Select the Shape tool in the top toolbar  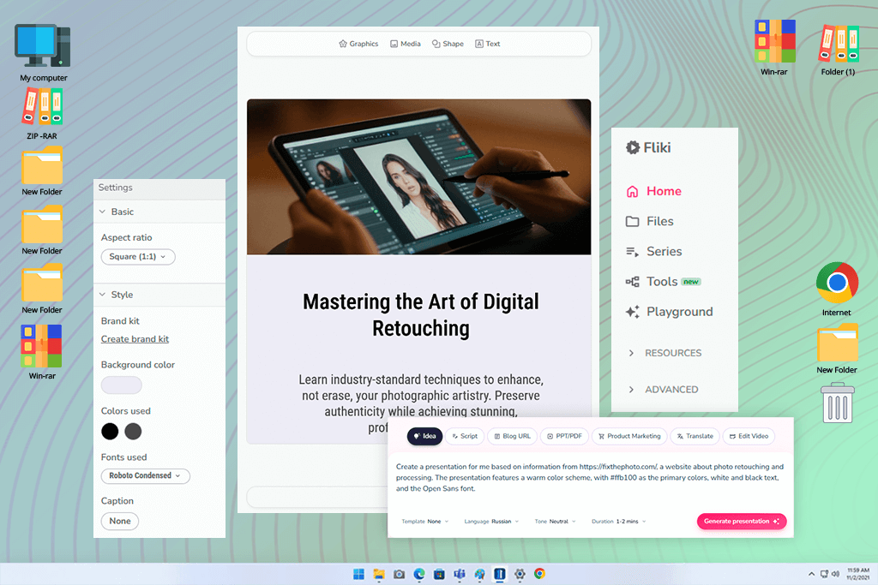[x=448, y=44]
